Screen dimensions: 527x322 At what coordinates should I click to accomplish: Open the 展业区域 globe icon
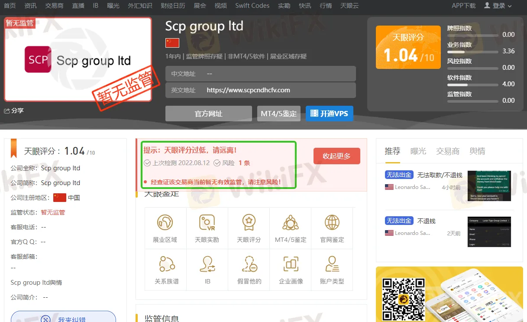[x=165, y=223]
